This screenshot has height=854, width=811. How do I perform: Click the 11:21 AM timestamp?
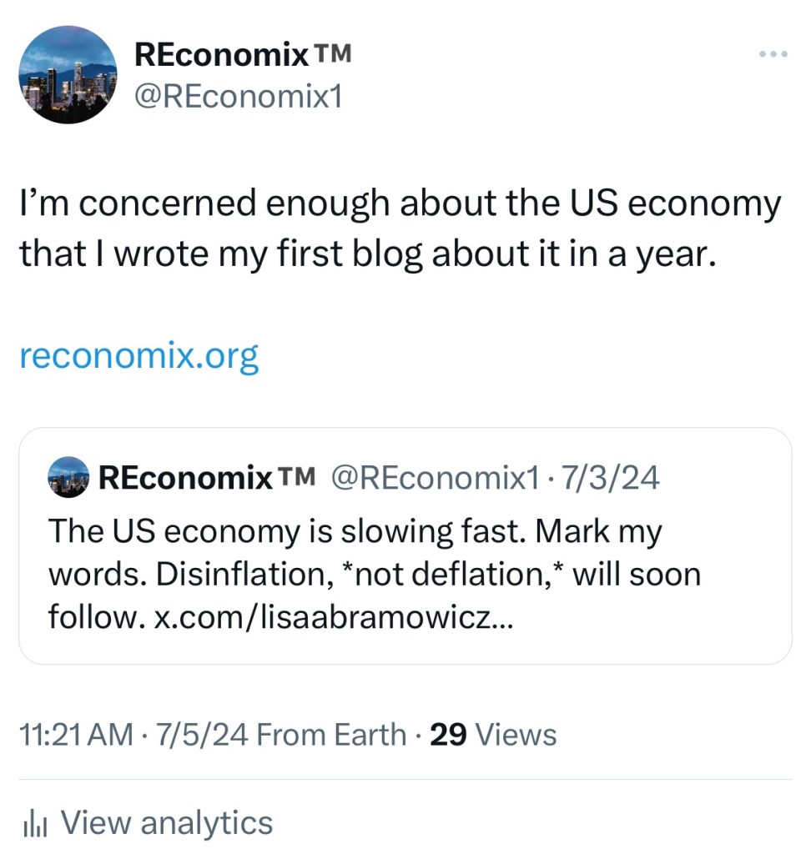pyautogui.click(x=75, y=735)
